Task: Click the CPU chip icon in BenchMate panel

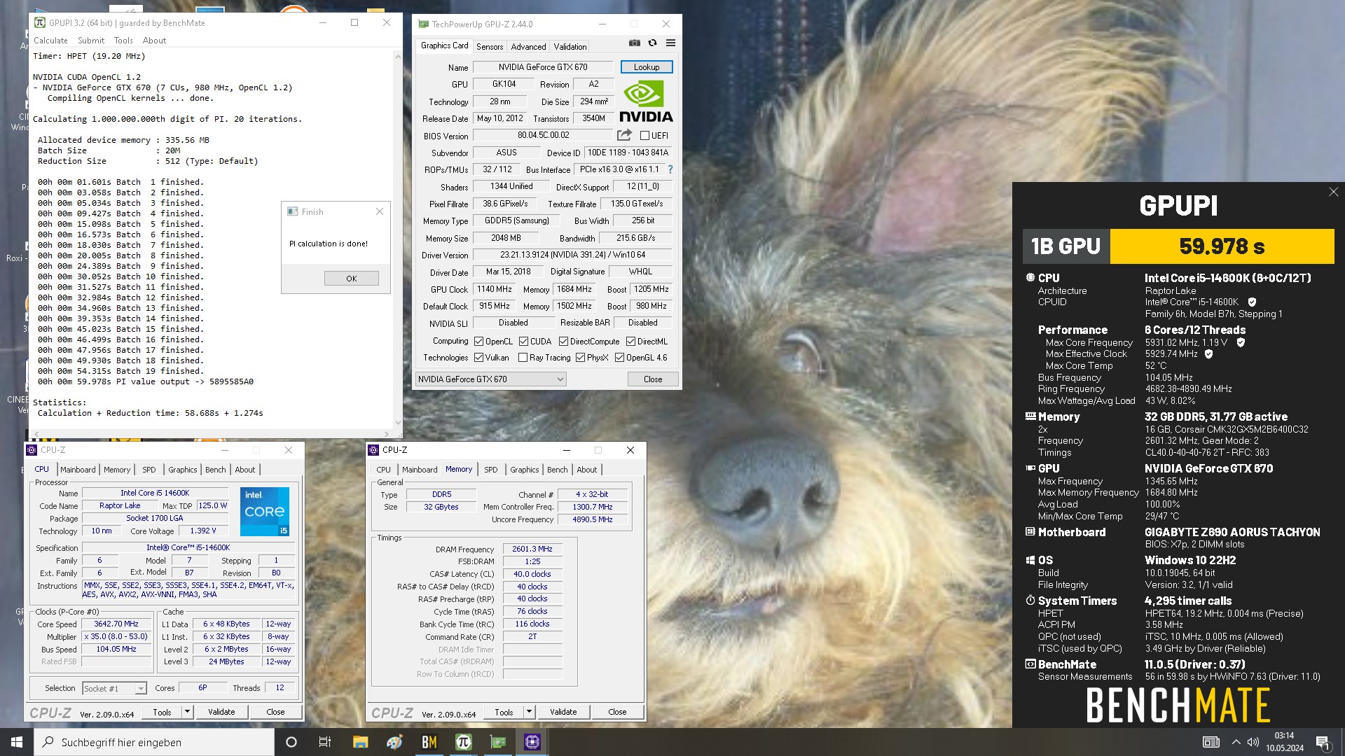Action: 1030,278
